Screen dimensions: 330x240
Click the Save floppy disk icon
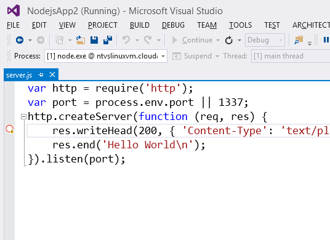(94, 40)
